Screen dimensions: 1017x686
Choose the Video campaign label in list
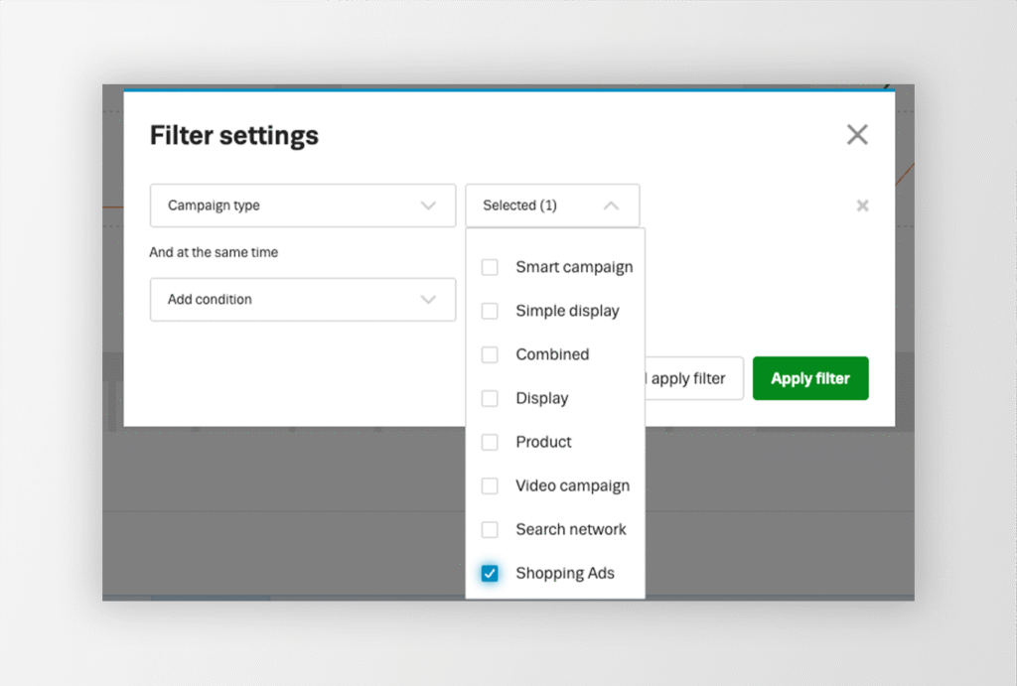pos(573,485)
